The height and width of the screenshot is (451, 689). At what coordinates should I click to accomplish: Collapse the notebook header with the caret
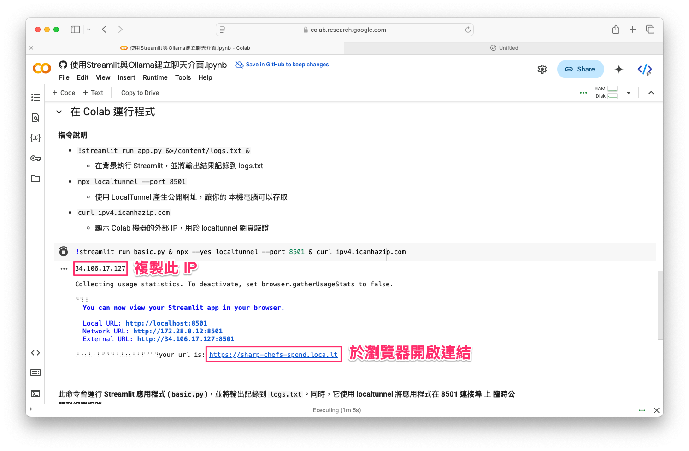651,93
